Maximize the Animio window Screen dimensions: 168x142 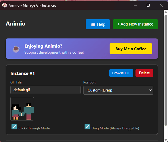[148, 5]
